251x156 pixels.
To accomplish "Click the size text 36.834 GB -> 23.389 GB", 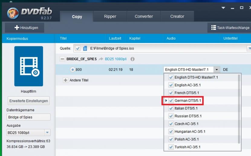I will click(x=26, y=147).
